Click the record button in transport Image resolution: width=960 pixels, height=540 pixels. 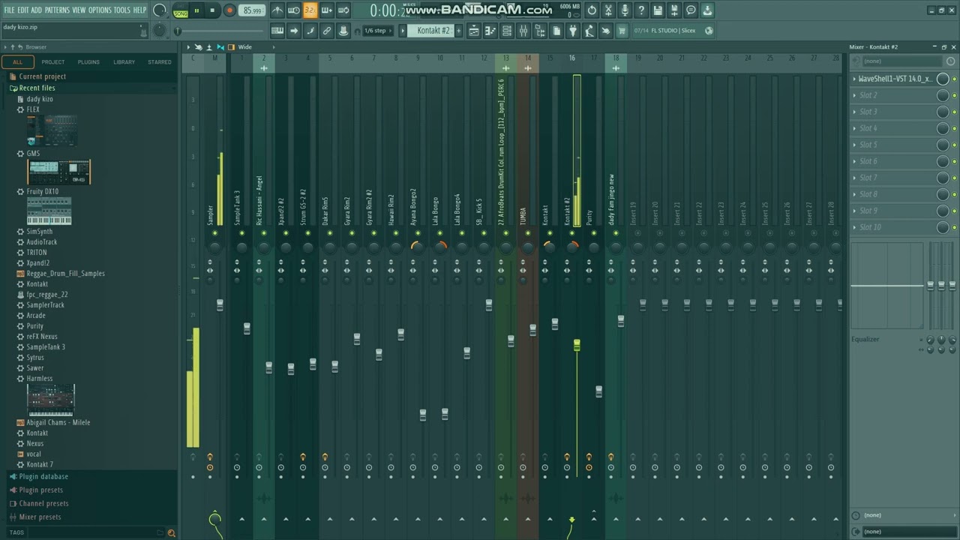[229, 10]
